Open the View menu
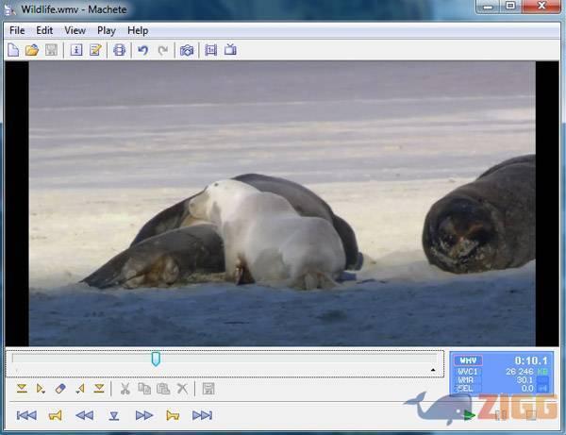Image resolution: width=566 pixels, height=435 pixels. click(x=75, y=30)
